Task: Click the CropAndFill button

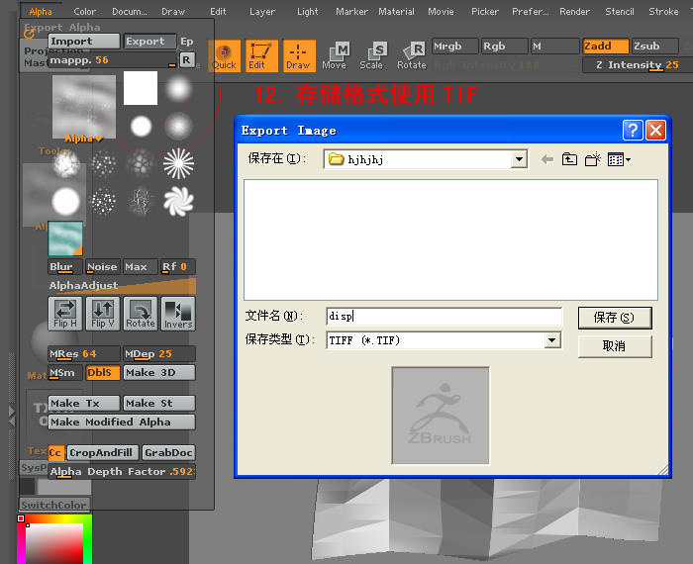Action: [103, 453]
